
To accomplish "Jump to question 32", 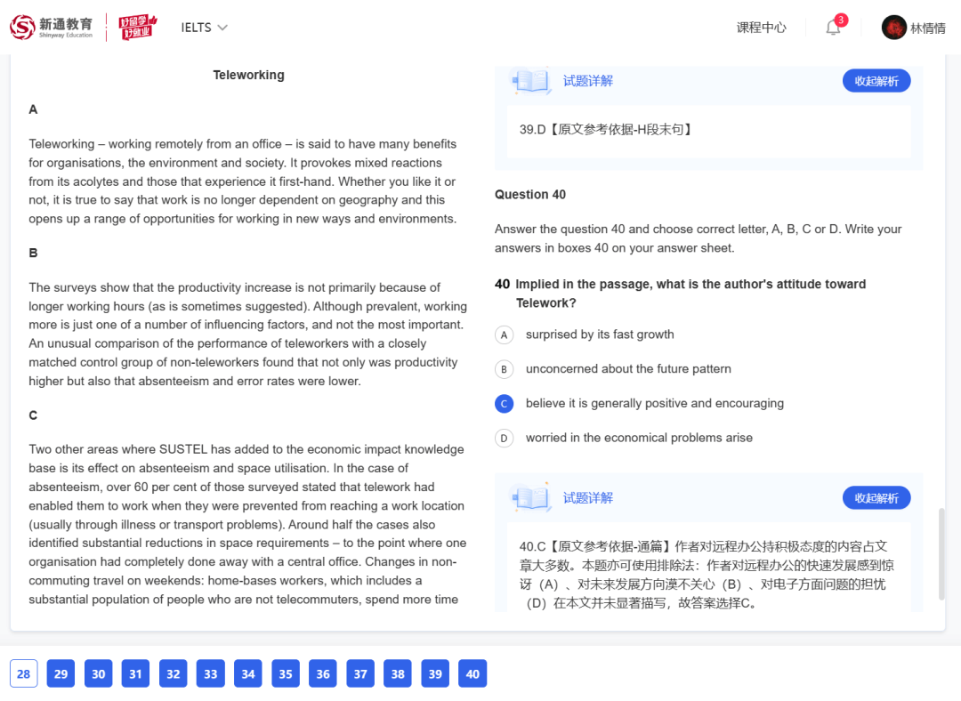I will (173, 674).
